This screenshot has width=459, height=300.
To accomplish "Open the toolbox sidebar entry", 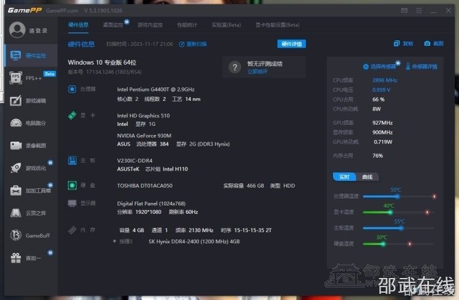I will [x=31, y=191].
